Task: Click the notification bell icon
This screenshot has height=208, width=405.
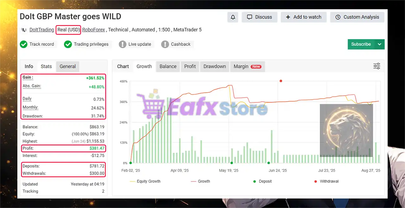Action: (x=233, y=17)
